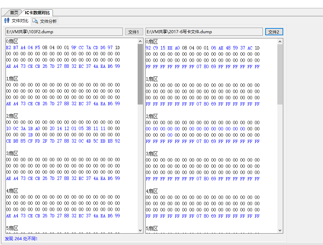Screen dimensions: 323x245
Task: Click byte EE in the right pane's first row
Action: tap(170, 48)
